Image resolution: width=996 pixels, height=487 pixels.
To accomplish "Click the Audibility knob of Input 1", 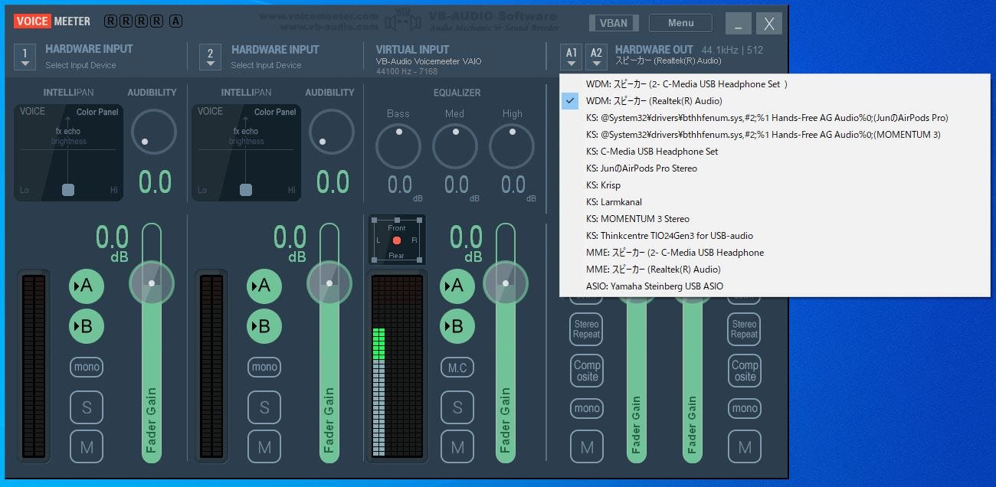I will [x=154, y=131].
